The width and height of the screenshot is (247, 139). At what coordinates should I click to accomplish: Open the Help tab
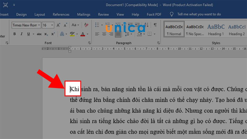click(x=135, y=14)
